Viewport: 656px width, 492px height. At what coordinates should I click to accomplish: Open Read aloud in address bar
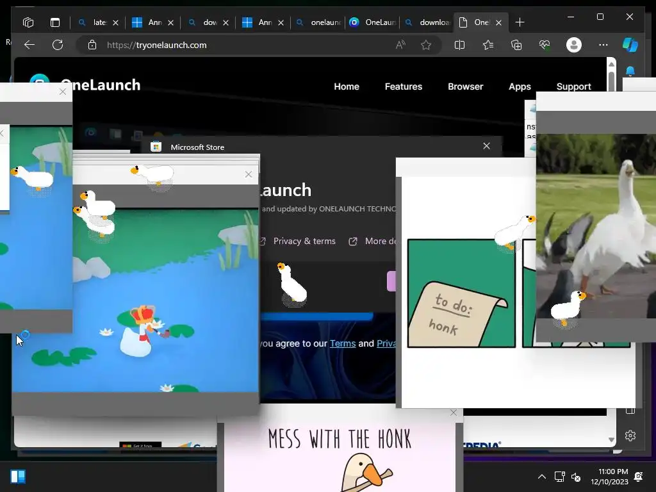[x=400, y=45]
